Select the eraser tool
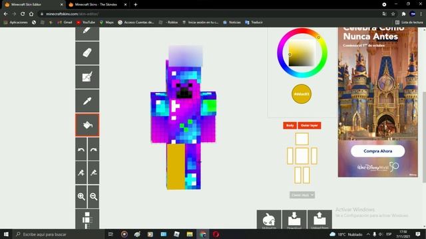 [87, 53]
